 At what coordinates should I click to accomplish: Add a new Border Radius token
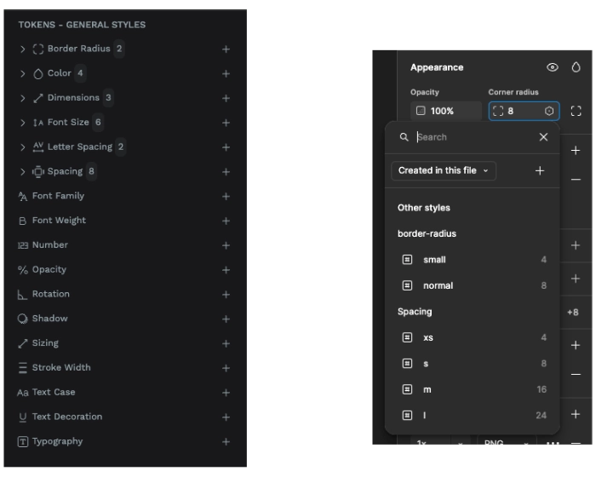pyautogui.click(x=226, y=49)
